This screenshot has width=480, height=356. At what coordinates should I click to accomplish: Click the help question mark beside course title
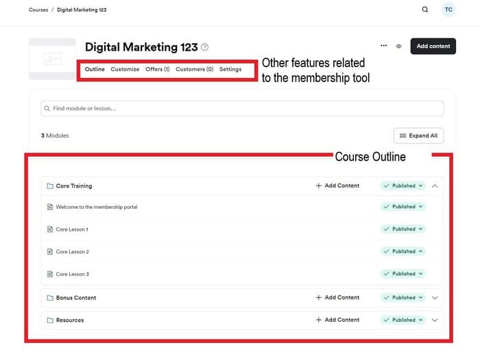(205, 47)
